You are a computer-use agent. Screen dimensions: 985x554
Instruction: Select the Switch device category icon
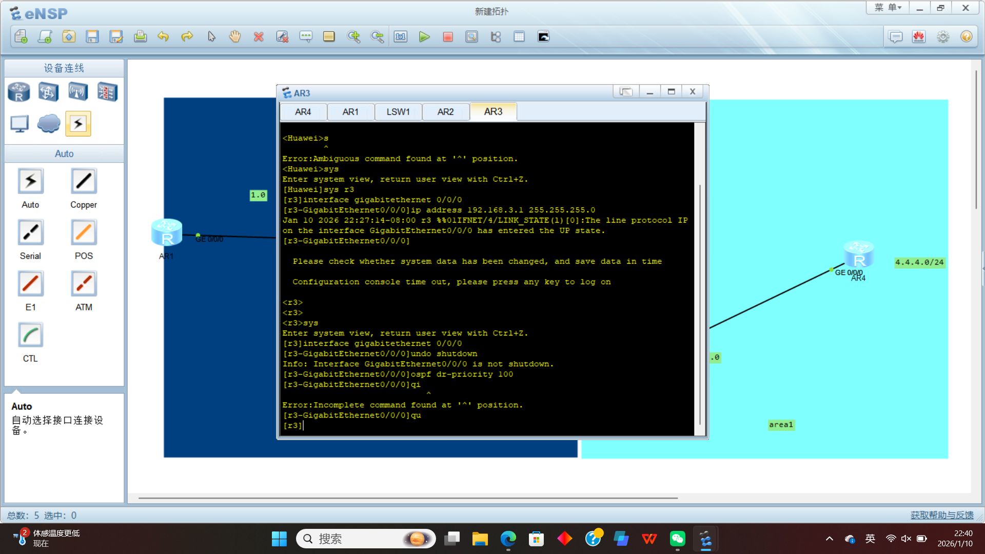(48, 92)
